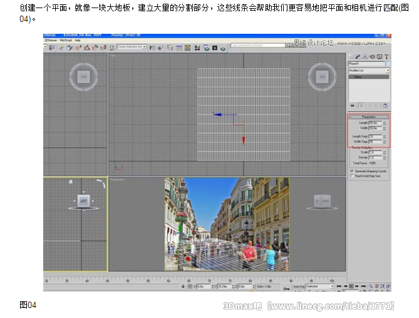Click Width value spinner arrows
The height and width of the screenshot is (318, 419).
click(384, 128)
